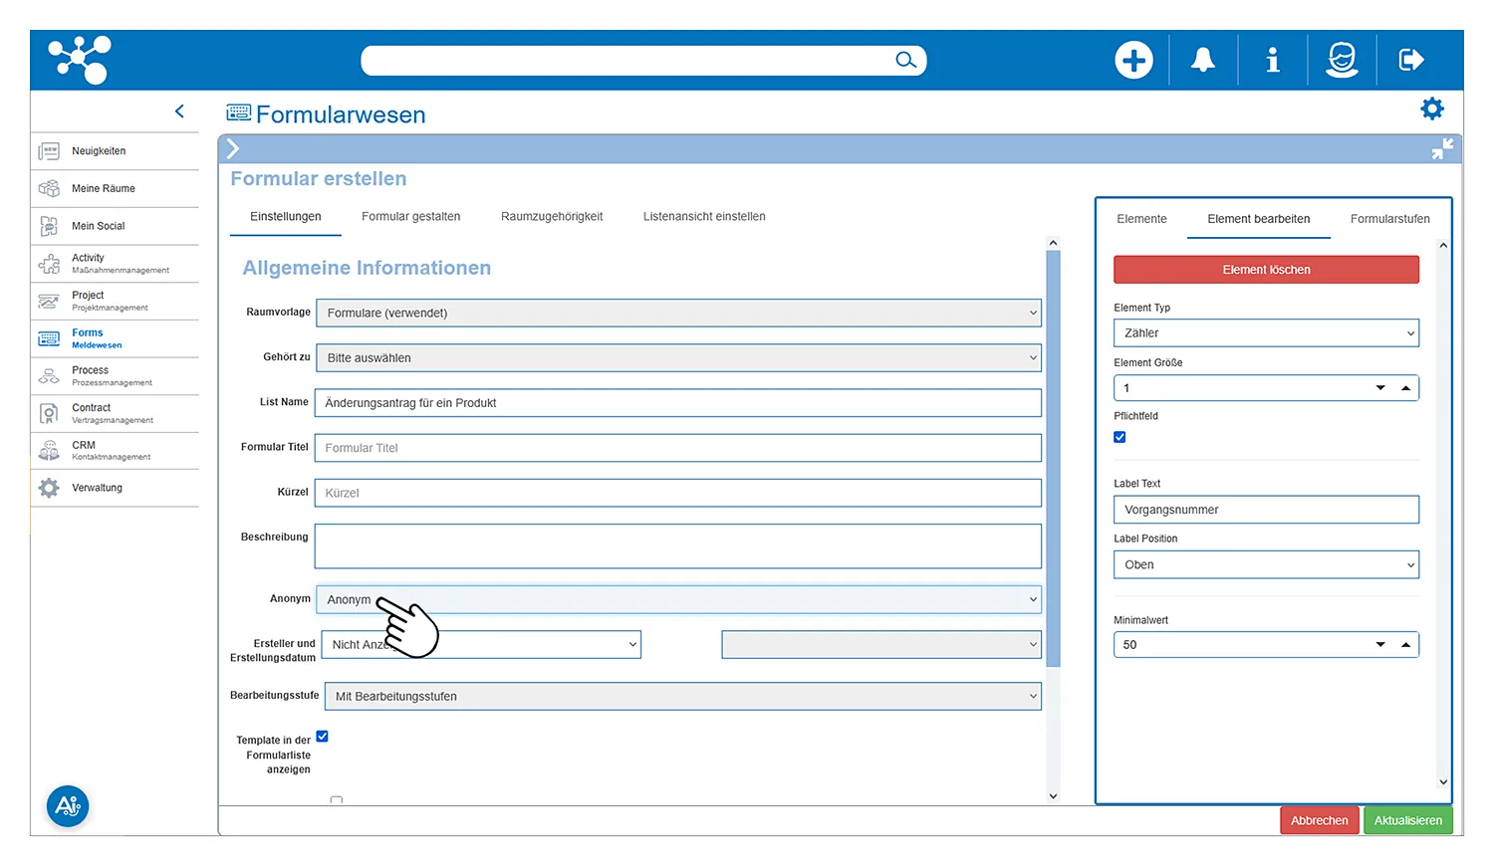Viewport: 1494px width, 866px height.
Task: Open the user profile avatar icon
Action: pyautogui.click(x=1342, y=61)
